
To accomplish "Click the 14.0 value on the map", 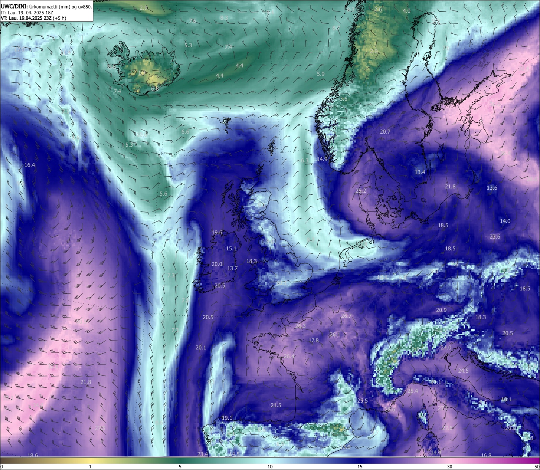I will point(505,221).
